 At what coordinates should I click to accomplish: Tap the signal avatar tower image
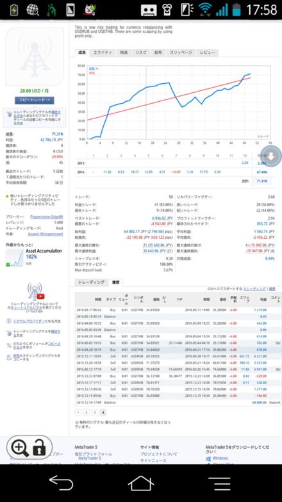click(35, 57)
